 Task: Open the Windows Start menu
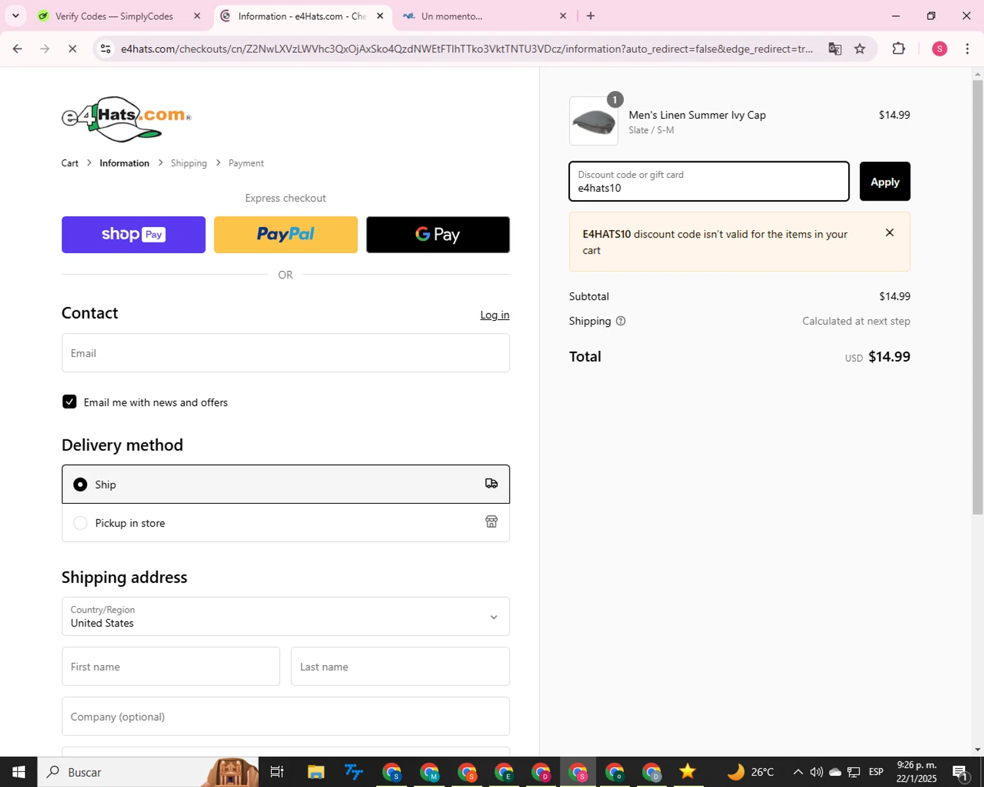point(18,772)
